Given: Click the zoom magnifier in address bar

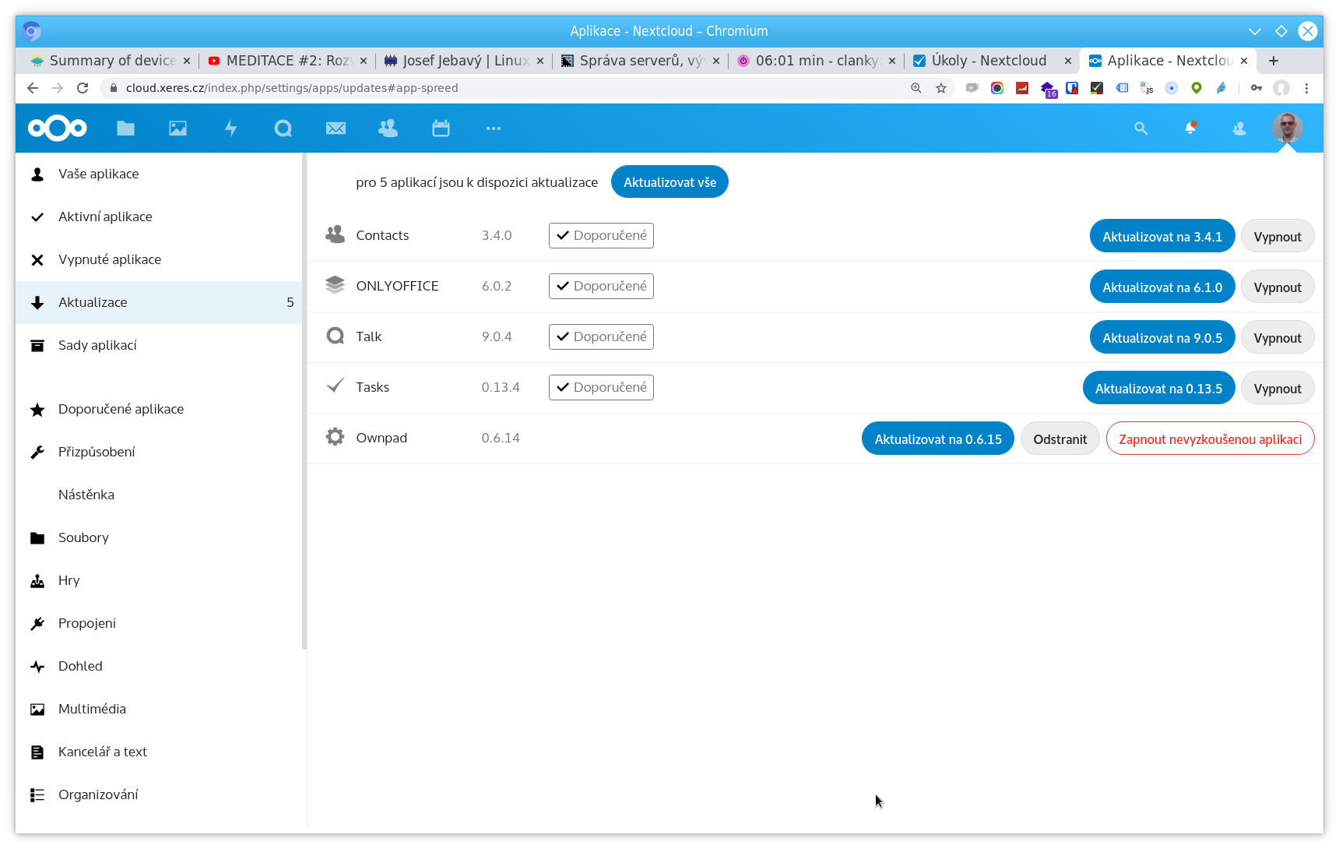Looking at the screenshot, I should point(916,88).
